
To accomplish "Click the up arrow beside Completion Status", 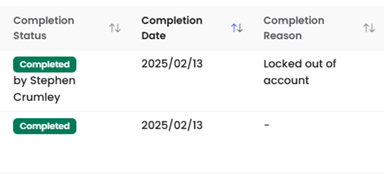I will [112, 28].
